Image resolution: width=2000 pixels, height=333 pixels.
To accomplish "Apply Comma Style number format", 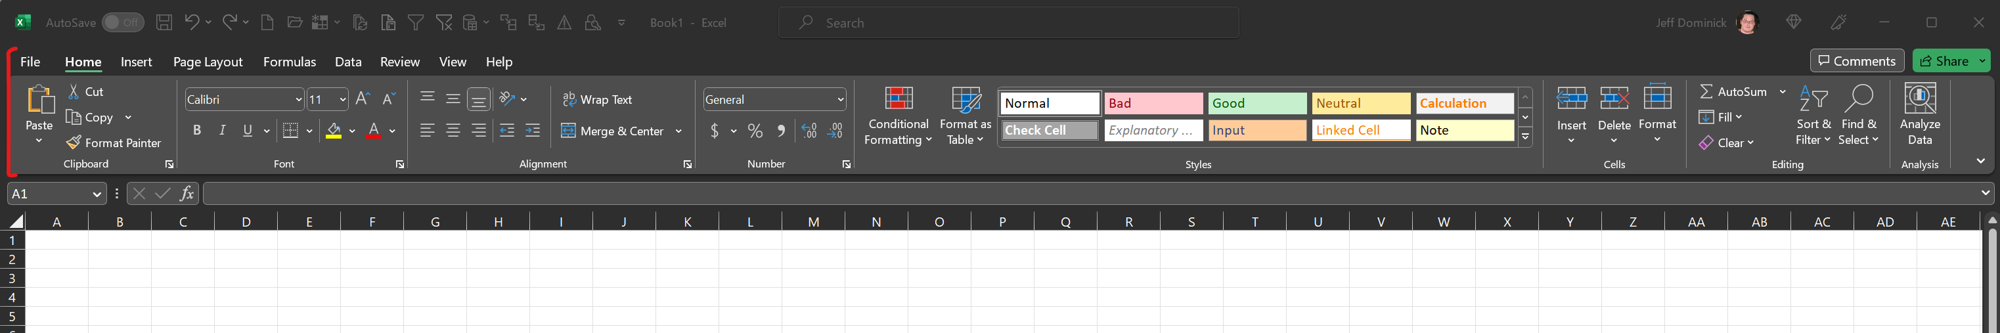I will [781, 131].
